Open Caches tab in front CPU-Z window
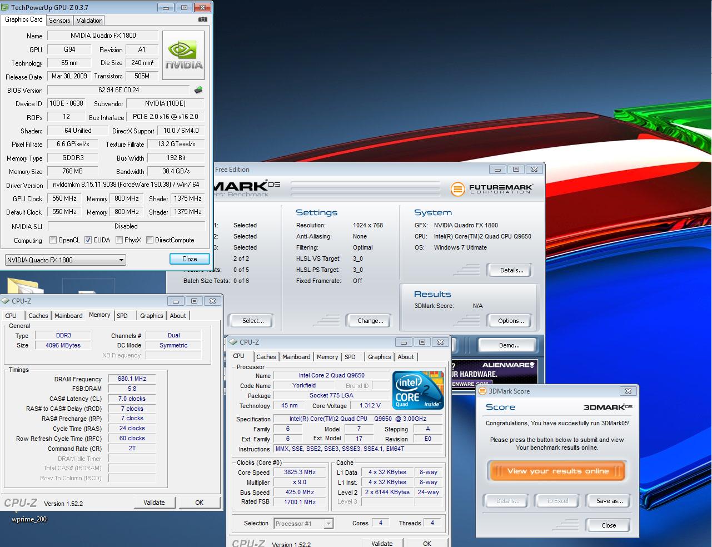712x547 pixels. click(x=266, y=357)
